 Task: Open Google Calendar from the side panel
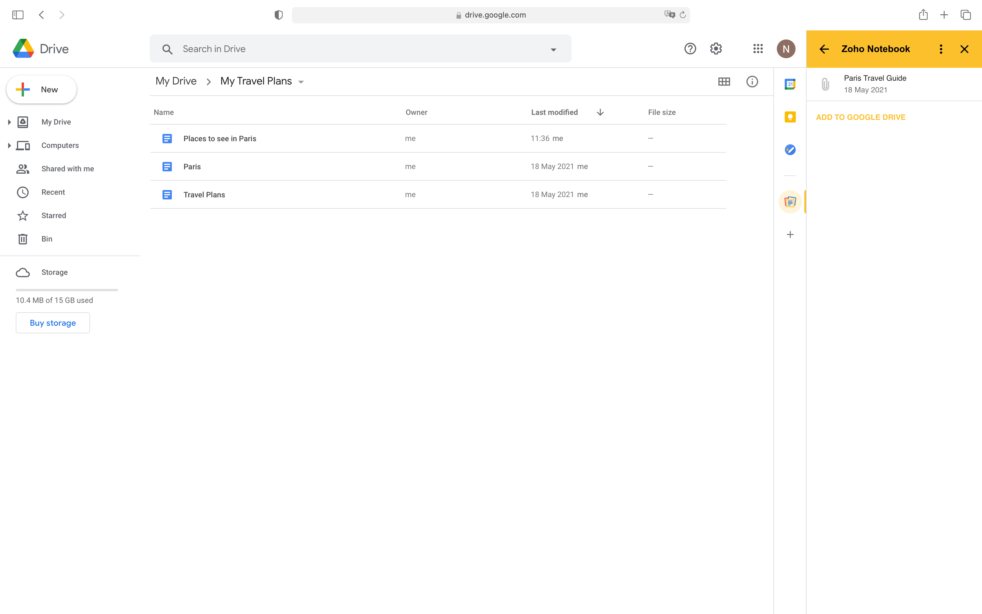tap(790, 84)
